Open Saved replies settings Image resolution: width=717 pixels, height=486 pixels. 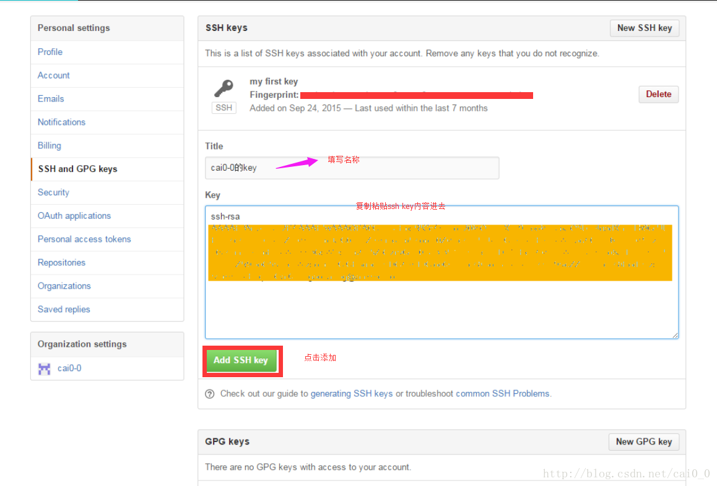[x=64, y=309]
